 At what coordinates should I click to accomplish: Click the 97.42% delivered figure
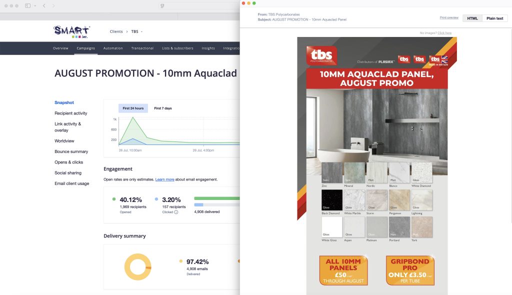(197, 261)
